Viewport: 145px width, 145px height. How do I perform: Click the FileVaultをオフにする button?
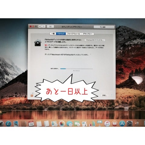tap(95, 40)
